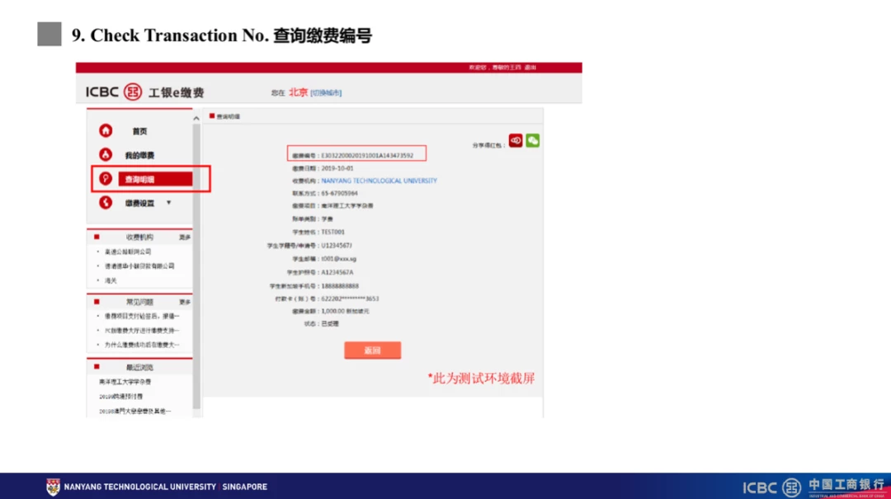Click the 收费机构 section heading

pyautogui.click(x=139, y=237)
